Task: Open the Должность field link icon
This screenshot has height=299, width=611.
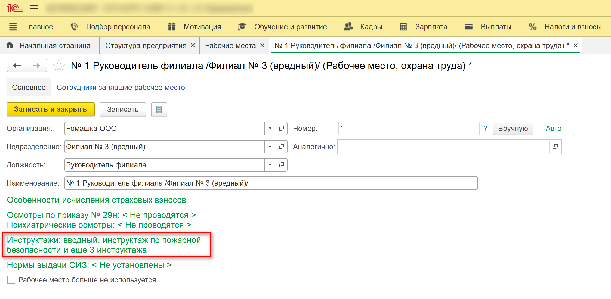Action: (x=282, y=165)
